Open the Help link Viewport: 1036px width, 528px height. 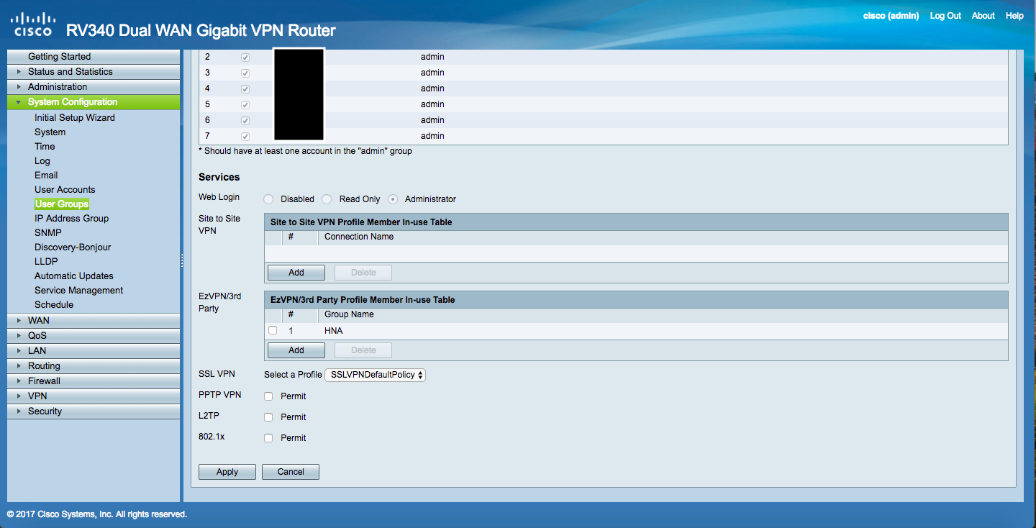tap(1014, 16)
